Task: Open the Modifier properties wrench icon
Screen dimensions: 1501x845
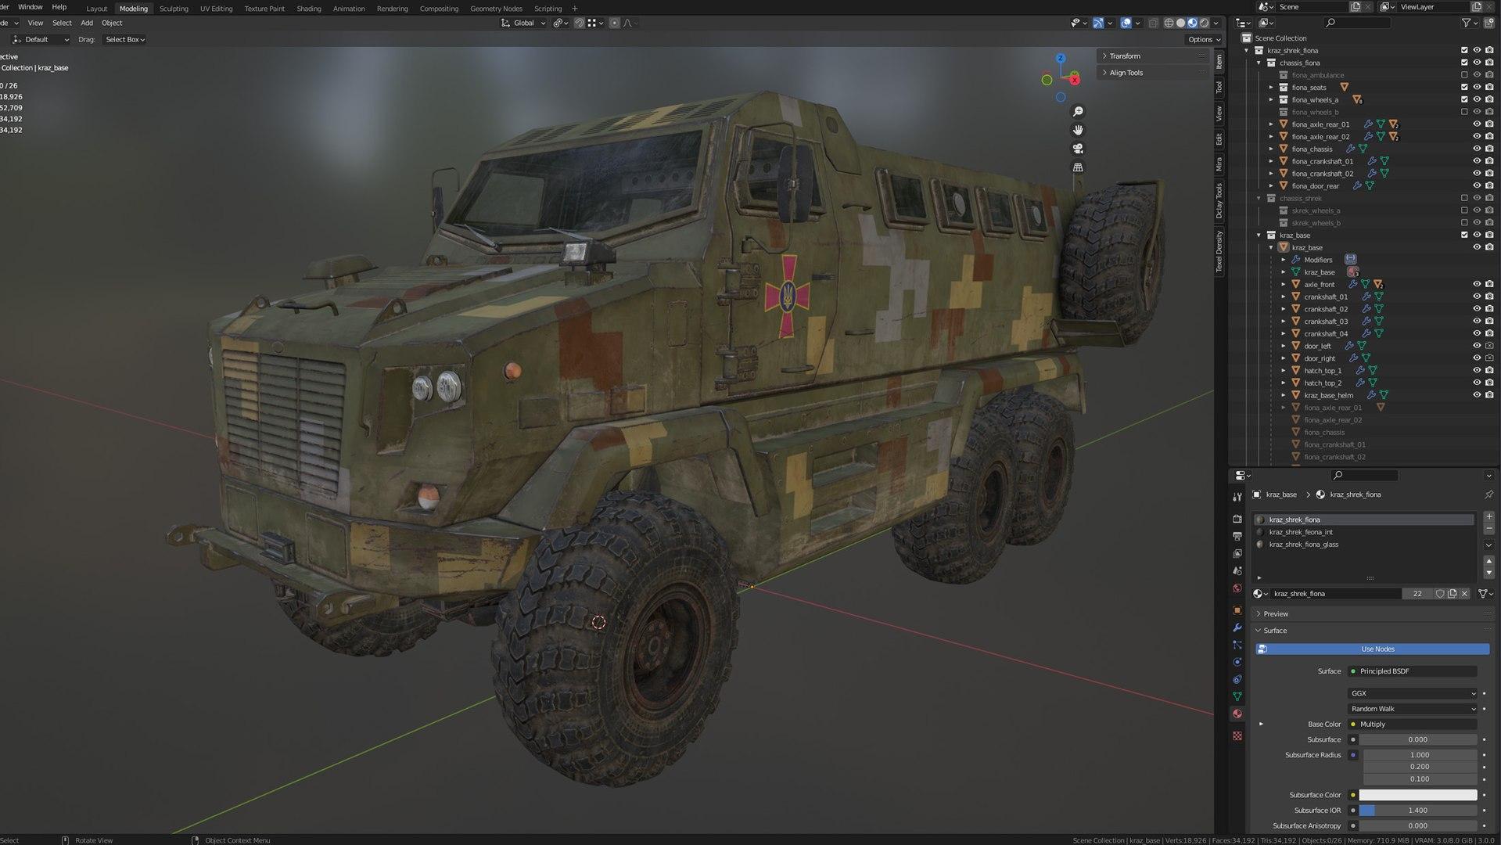Action: [x=1237, y=627]
